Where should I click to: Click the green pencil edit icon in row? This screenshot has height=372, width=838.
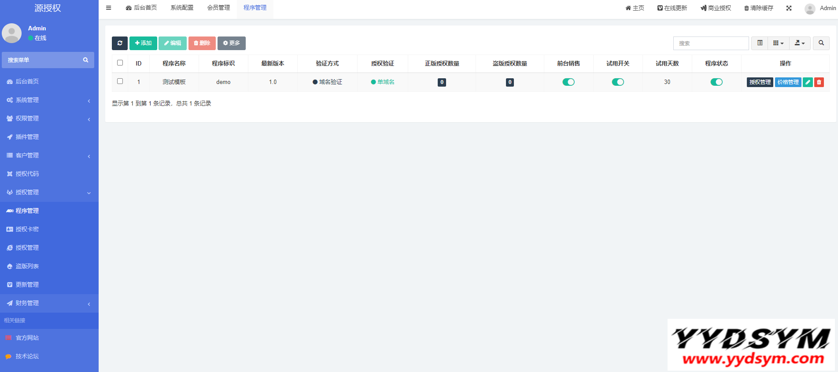point(808,82)
